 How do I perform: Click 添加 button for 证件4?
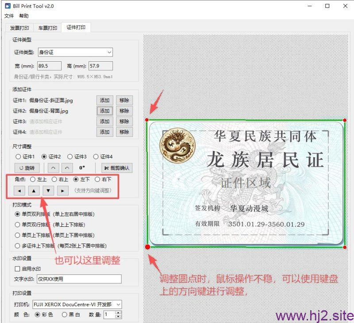pos(105,132)
